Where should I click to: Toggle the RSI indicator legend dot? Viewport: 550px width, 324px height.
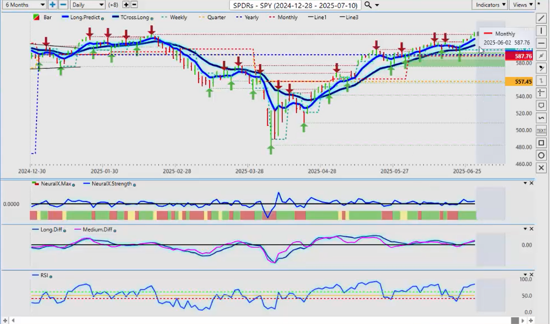pyautogui.click(x=51, y=276)
